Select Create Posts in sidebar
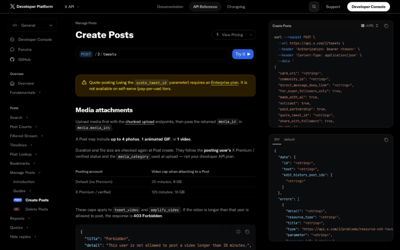The image size is (400, 250). click(x=37, y=200)
